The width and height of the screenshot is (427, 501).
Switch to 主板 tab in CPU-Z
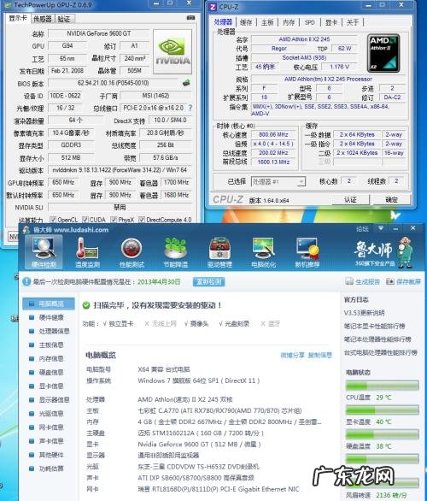267,22
